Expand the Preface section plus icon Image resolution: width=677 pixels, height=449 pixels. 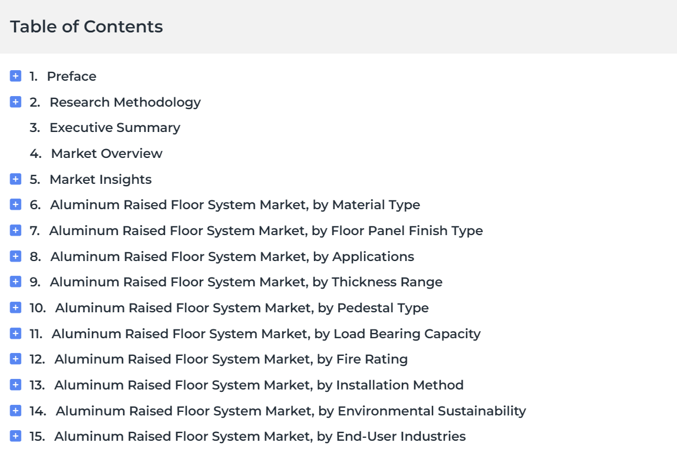[15, 76]
